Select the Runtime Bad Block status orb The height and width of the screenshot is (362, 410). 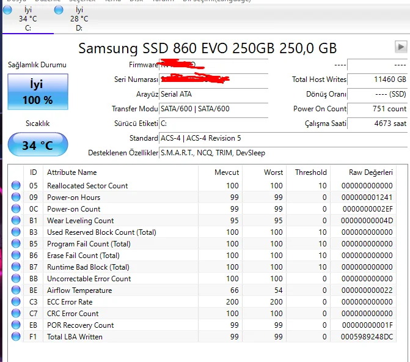coord(16,267)
